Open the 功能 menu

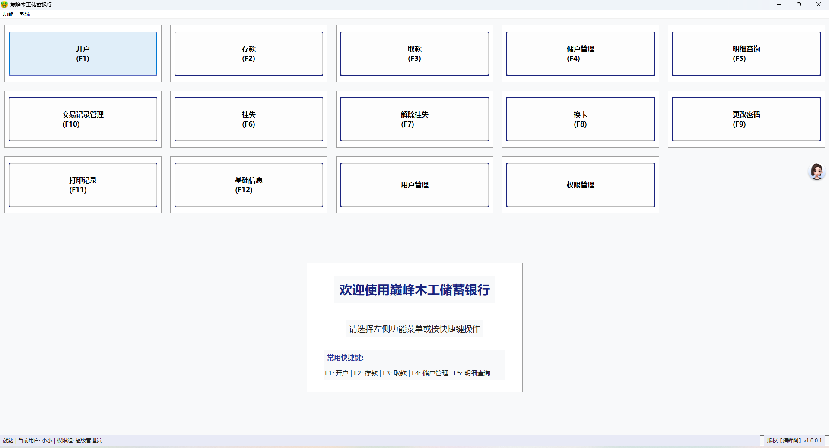(7, 14)
